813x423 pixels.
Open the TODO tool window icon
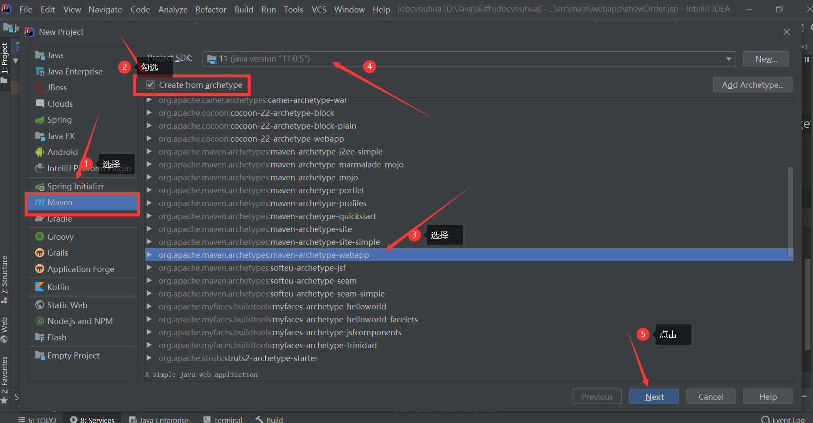[22, 420]
